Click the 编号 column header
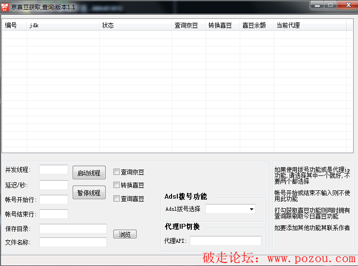This screenshot has width=358, height=266. pyautogui.click(x=15, y=25)
